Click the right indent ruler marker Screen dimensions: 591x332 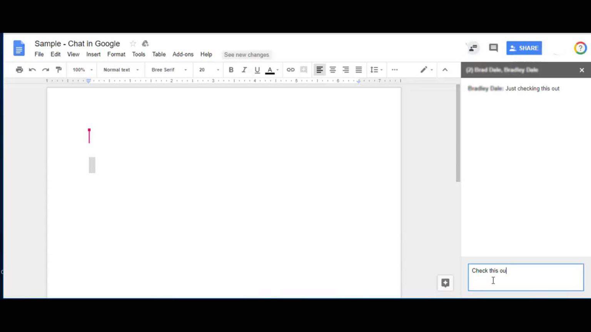tap(359, 81)
